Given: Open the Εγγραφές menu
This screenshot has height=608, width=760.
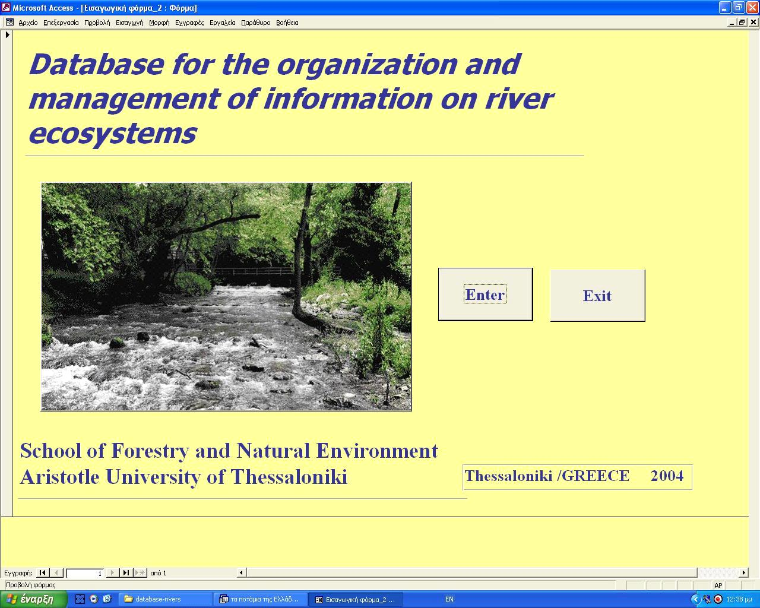Looking at the screenshot, I should click(189, 23).
